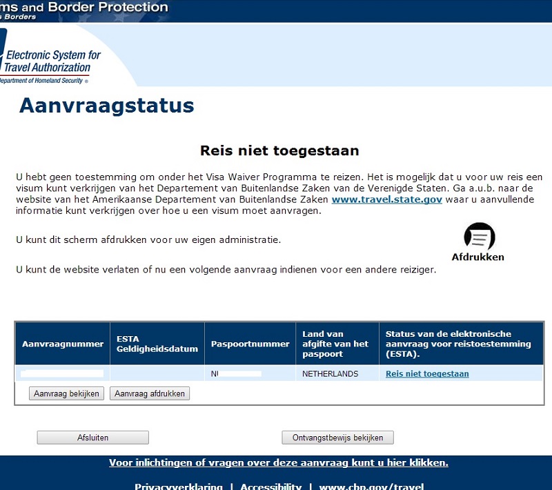
Task: Click the 'Aanvraagnummer' column header
Action: coord(63,344)
